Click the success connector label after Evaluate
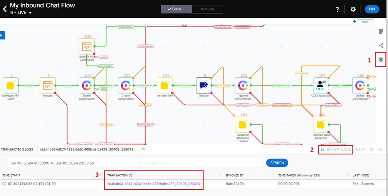This screenshot has width=388, height=196. pos(67,86)
